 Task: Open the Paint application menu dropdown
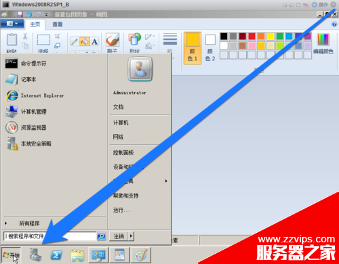(x=12, y=24)
